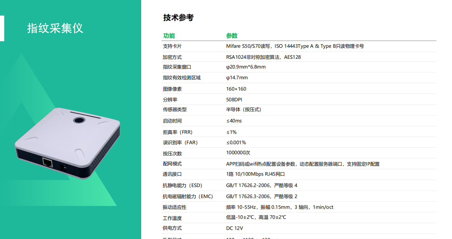The width and height of the screenshot is (452, 239).
Task: Click the RSA1024非对称加密算法 encryption value
Action: click(263, 57)
